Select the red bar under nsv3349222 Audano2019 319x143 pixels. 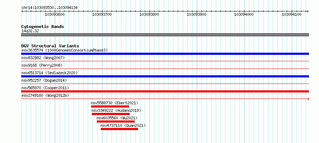[x=111, y=114]
